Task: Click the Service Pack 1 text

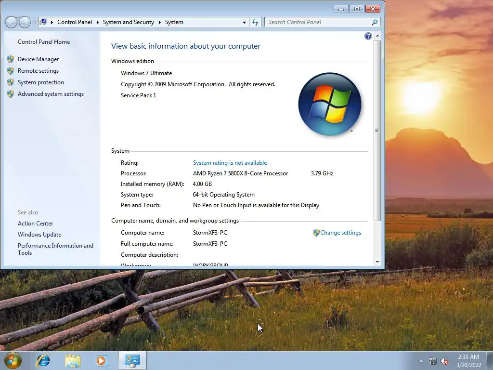Action: click(138, 95)
